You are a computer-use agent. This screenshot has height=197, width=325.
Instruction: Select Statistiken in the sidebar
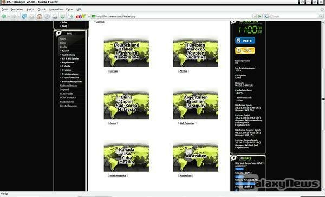point(67,102)
